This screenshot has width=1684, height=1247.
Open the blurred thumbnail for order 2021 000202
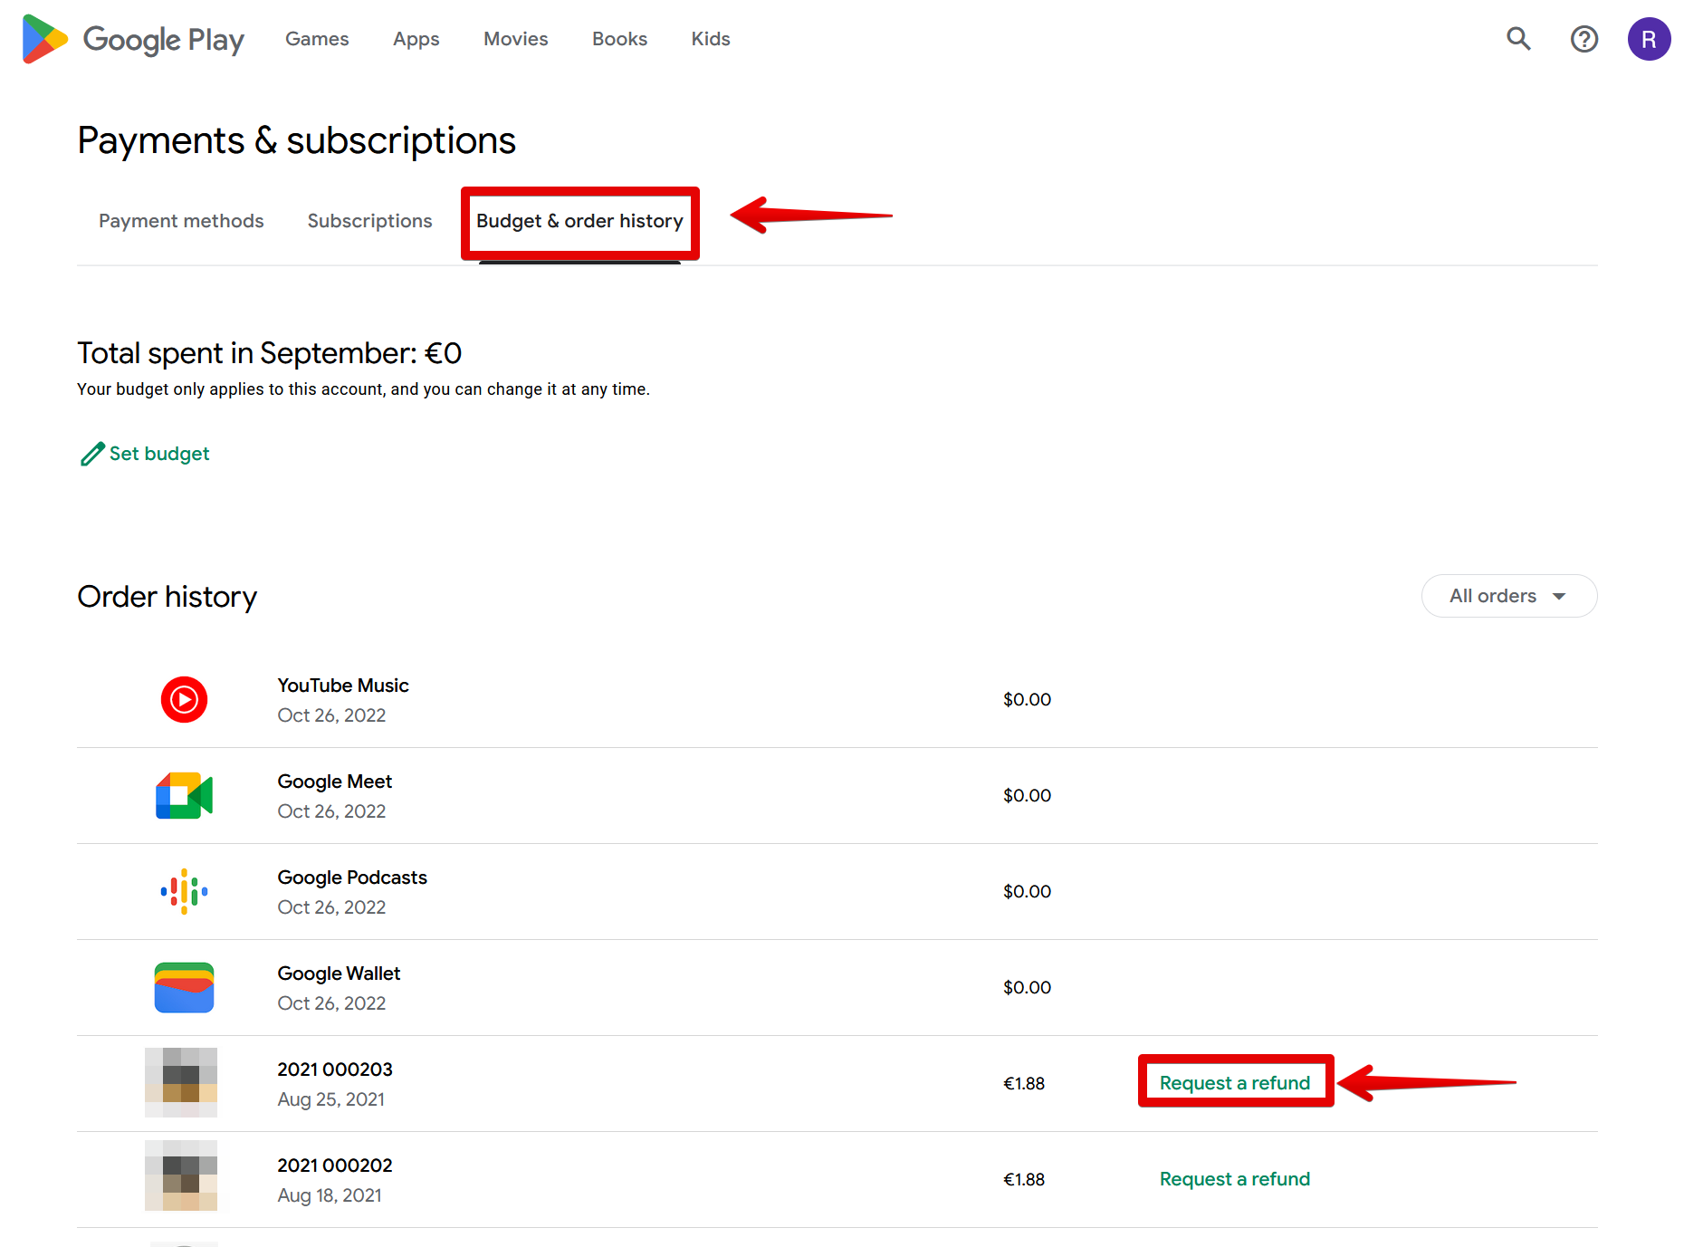click(x=181, y=1175)
